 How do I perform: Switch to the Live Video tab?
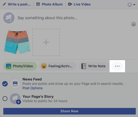click(79, 4)
